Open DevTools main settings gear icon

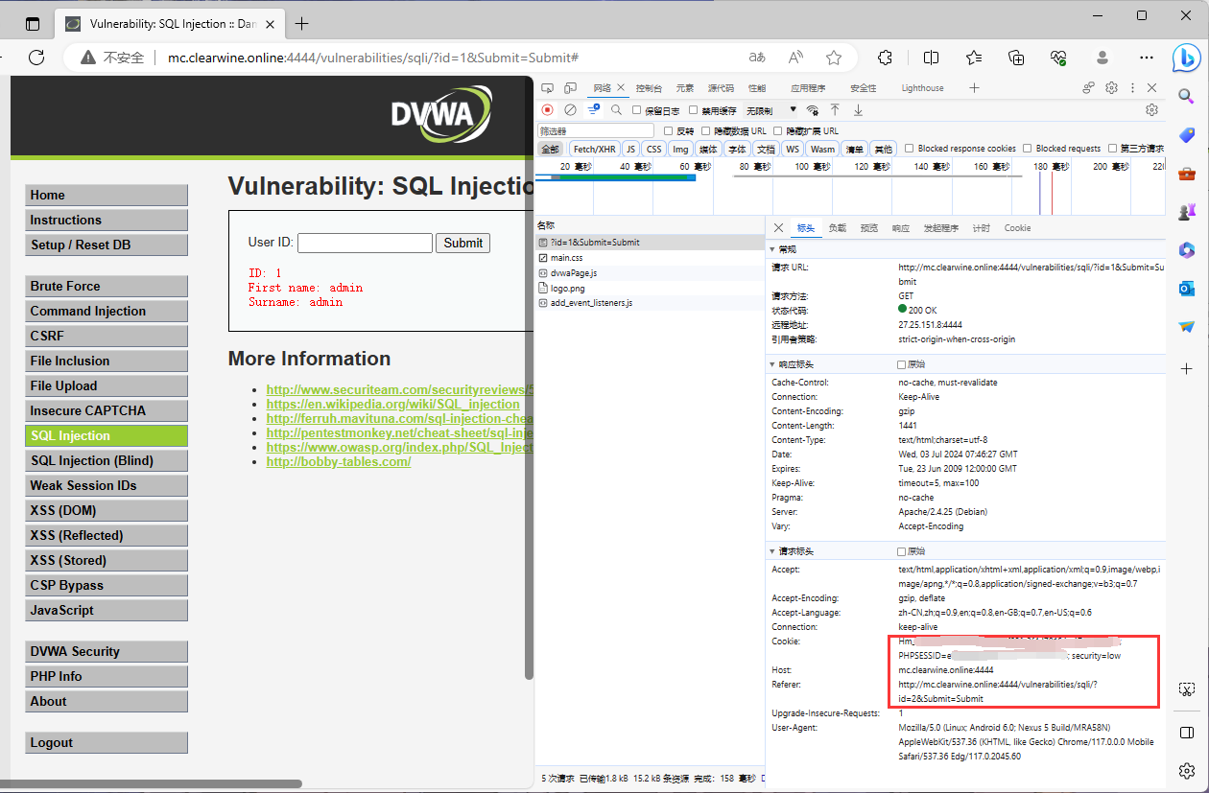[1111, 88]
